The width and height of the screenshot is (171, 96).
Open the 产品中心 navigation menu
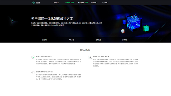coord(56,3)
